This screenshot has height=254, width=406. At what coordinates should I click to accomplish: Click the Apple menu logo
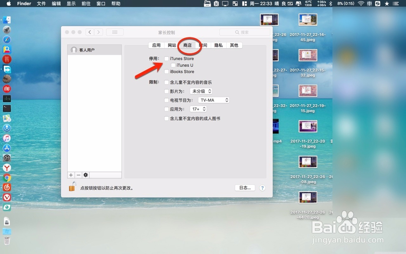9,3
